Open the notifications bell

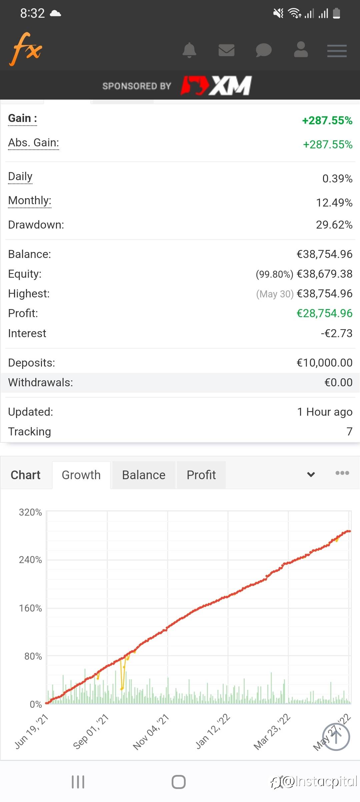point(189,50)
